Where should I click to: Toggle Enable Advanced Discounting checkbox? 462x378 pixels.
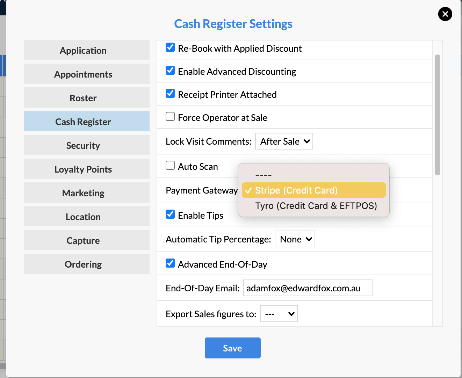[x=170, y=70]
